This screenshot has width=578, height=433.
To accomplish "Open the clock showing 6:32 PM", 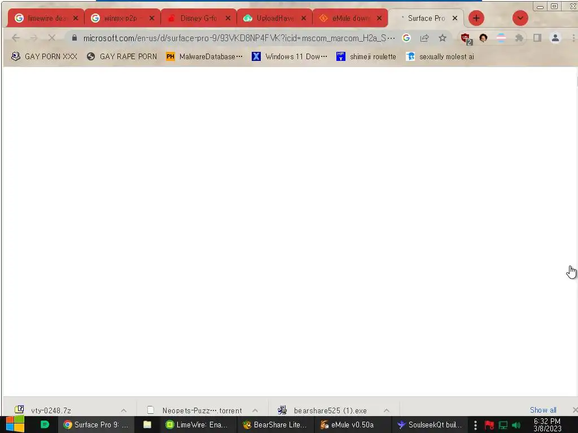I will pyautogui.click(x=547, y=425).
